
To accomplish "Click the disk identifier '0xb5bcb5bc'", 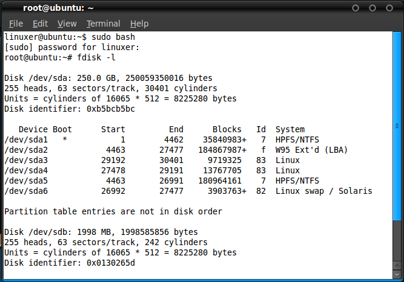I will 111,109.
